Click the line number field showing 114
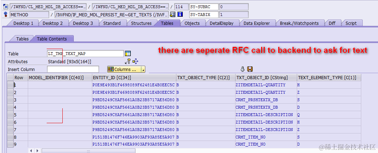This screenshot has width=378, height=153. click(x=182, y=7)
